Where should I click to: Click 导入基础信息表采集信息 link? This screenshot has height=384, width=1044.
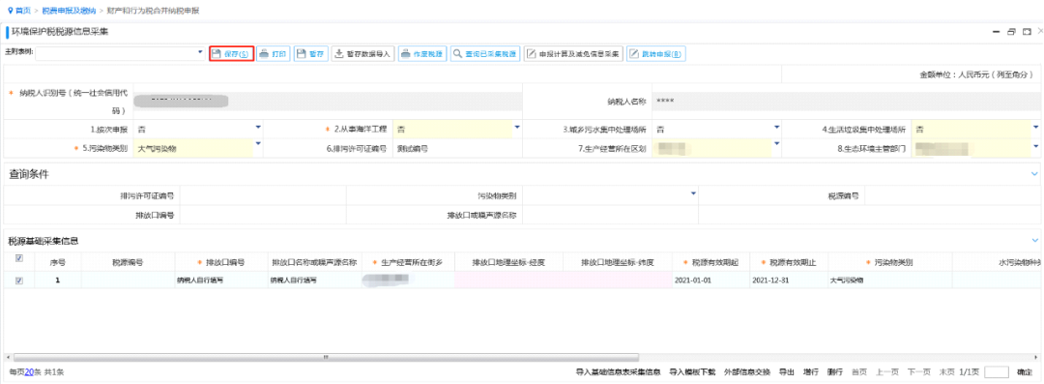(x=618, y=372)
